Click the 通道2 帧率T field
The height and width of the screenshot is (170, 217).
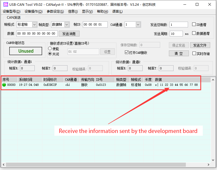[166, 68]
